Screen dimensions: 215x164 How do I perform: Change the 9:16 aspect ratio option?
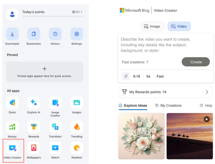[136, 76]
